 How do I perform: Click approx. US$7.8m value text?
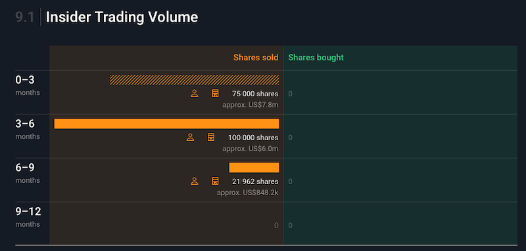[x=251, y=105]
